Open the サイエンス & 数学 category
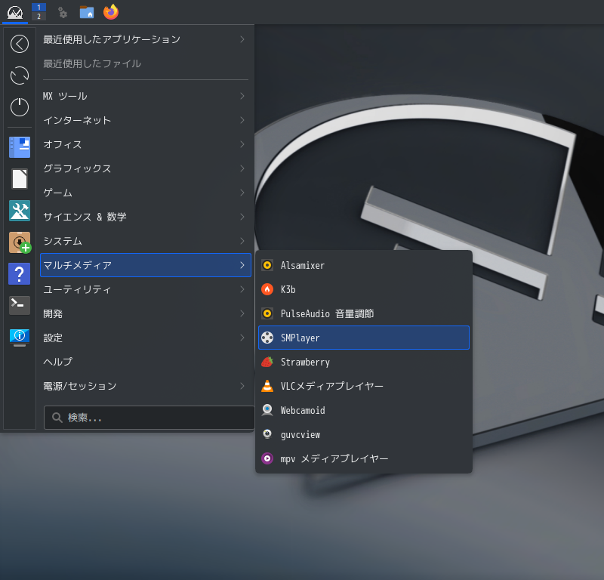604x580 pixels. point(146,217)
